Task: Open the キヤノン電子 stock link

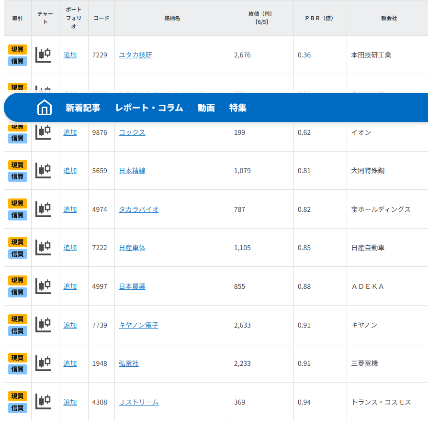Action: point(138,325)
